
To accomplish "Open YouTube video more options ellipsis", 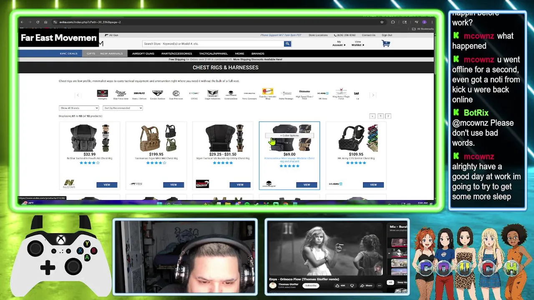I will point(379,285).
